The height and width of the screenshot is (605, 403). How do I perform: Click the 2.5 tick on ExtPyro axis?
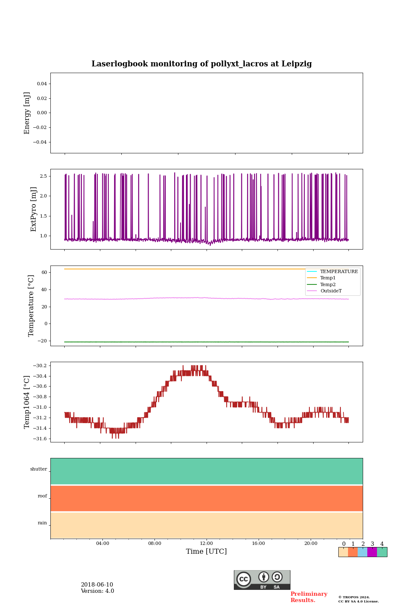pos(43,176)
